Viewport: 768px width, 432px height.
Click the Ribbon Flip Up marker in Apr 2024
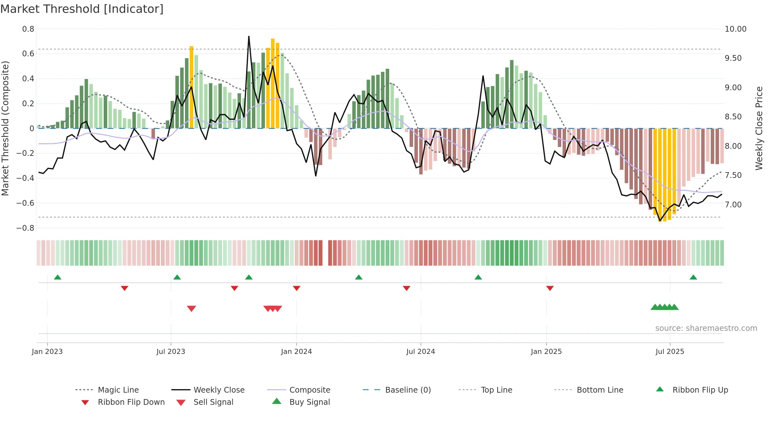pos(359,277)
